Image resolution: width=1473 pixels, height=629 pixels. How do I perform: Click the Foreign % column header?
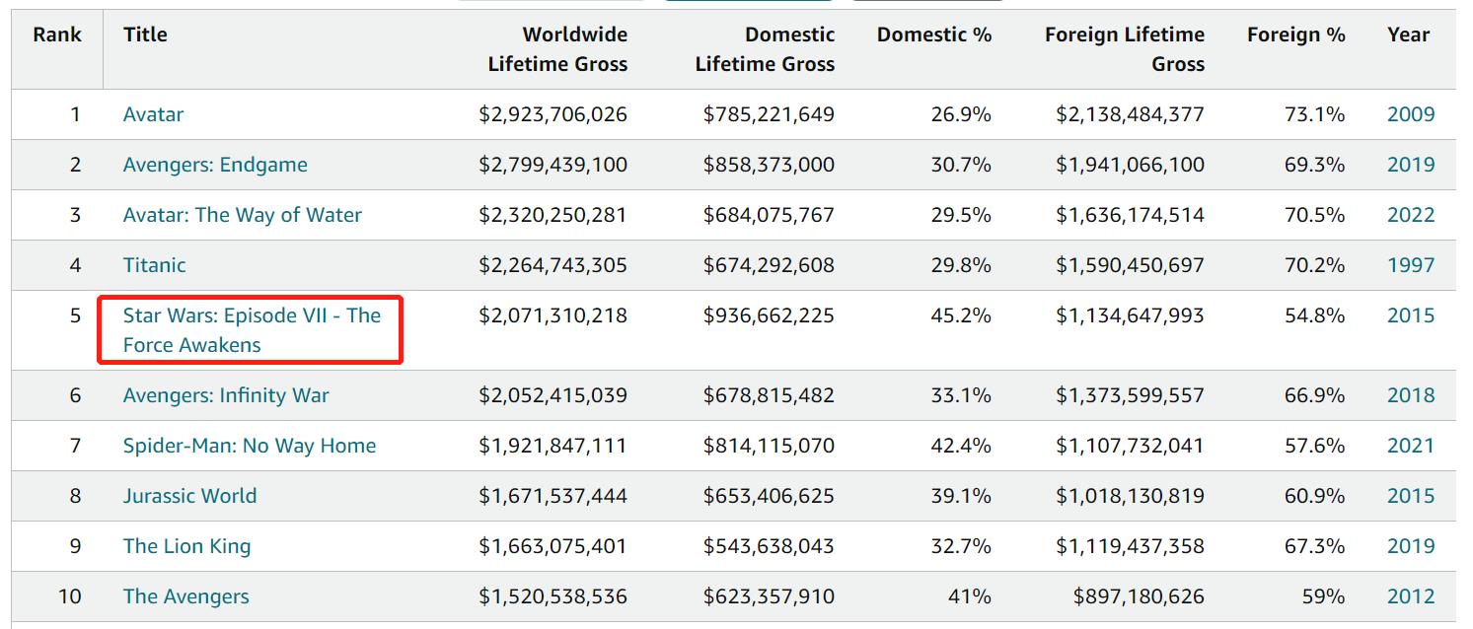[1295, 35]
